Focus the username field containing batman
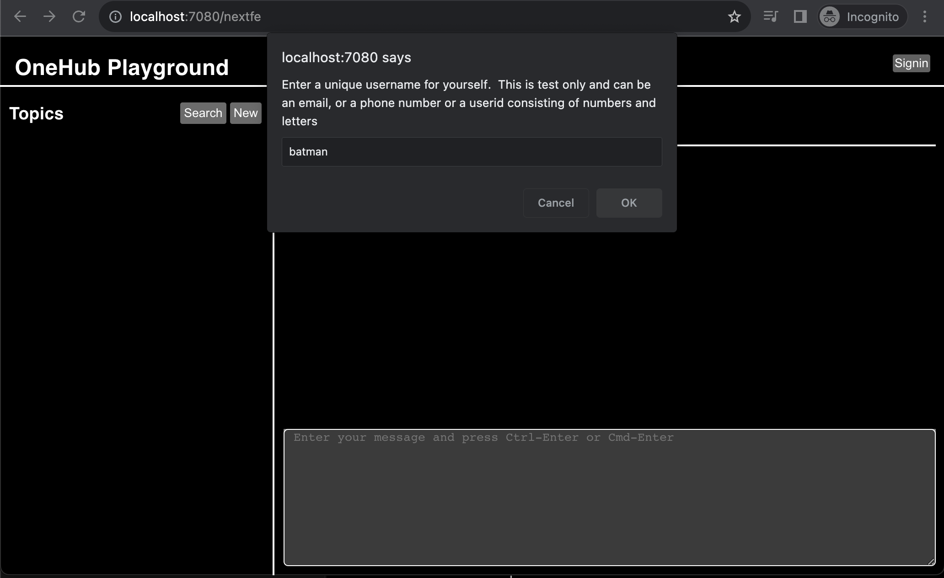 click(x=472, y=152)
